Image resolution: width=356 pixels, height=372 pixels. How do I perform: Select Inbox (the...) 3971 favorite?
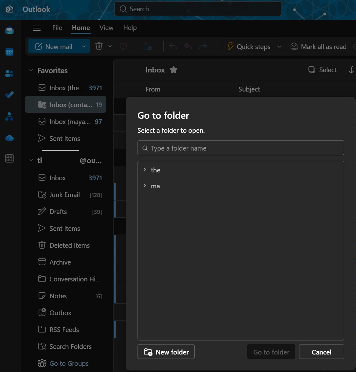[66, 88]
